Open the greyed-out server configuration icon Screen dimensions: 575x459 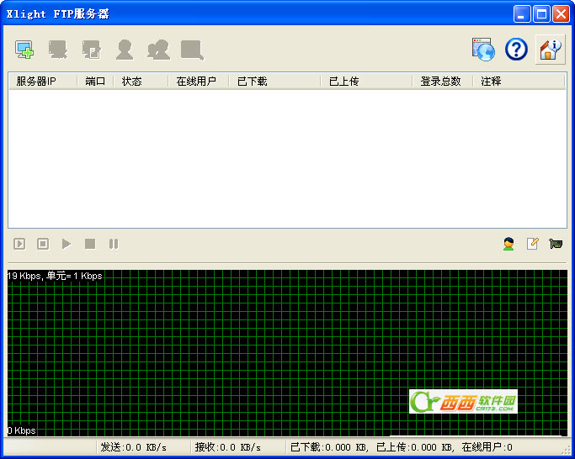[91, 50]
